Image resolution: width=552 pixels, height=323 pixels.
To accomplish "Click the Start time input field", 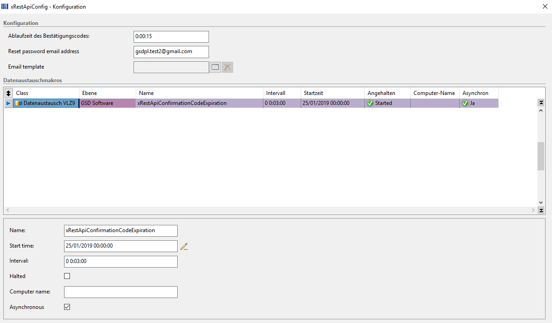I will pos(121,246).
